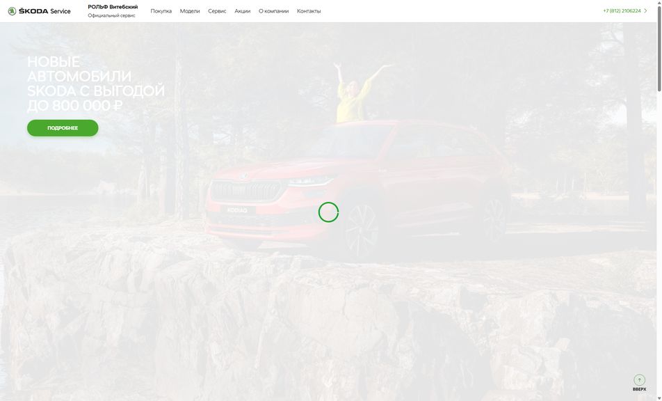This screenshot has height=401, width=662.
Task: Open the Покупка menu
Action: coord(161,11)
